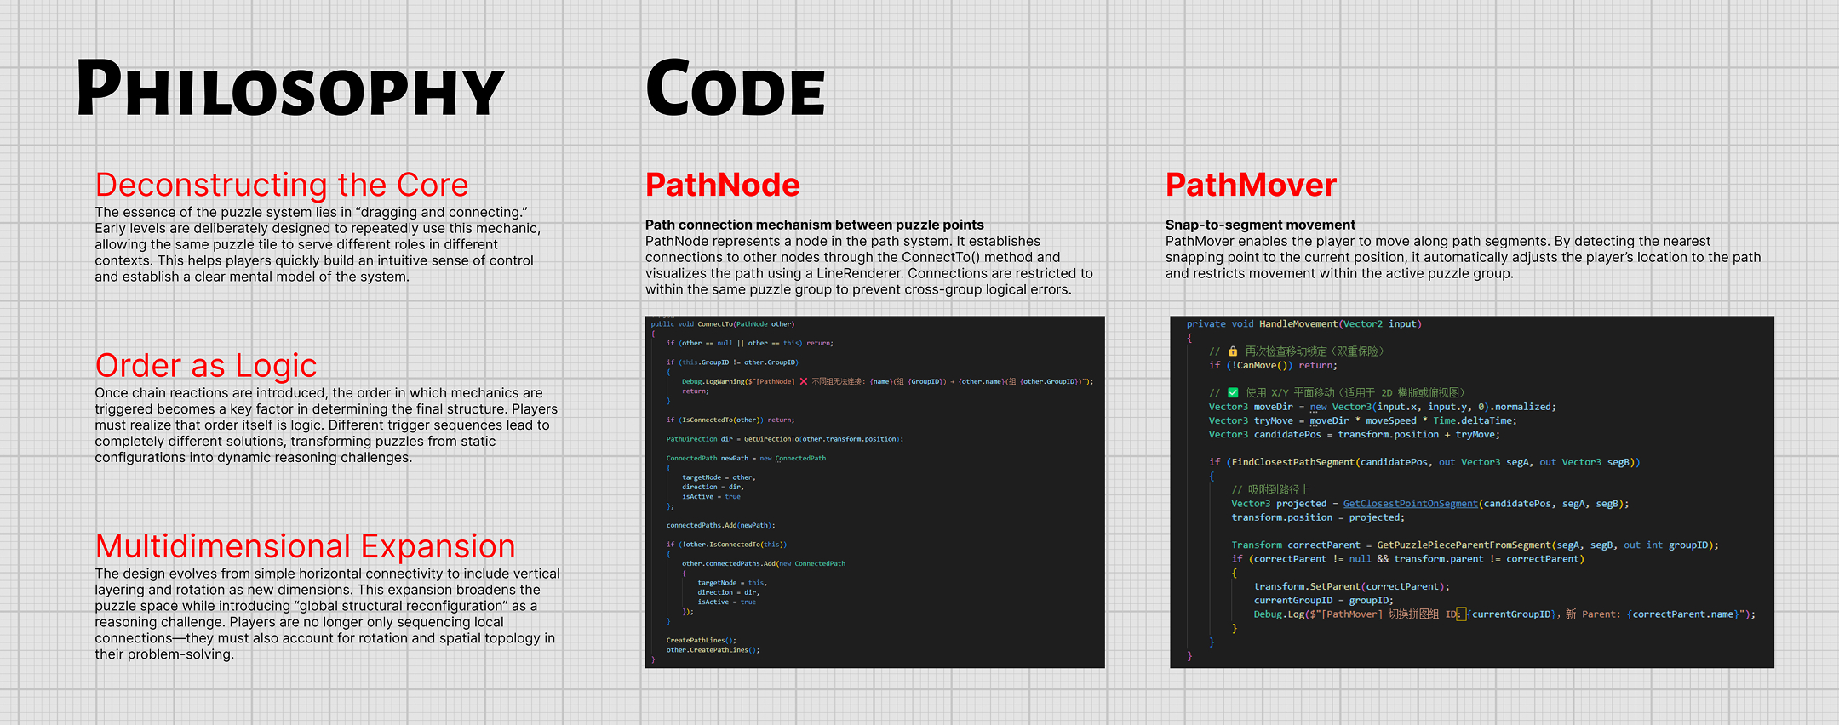Click the paragraph under 'Multidimensional Expansion'

click(x=327, y=614)
